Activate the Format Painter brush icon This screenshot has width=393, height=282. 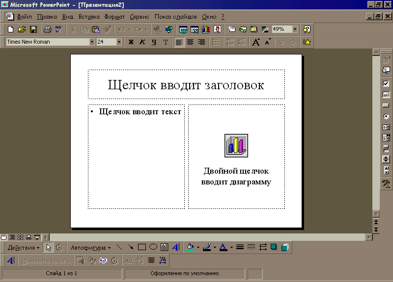pyautogui.click(x=107, y=29)
